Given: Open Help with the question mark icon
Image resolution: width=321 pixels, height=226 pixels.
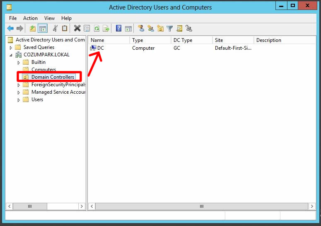Looking at the screenshot, I should click(x=119, y=29).
